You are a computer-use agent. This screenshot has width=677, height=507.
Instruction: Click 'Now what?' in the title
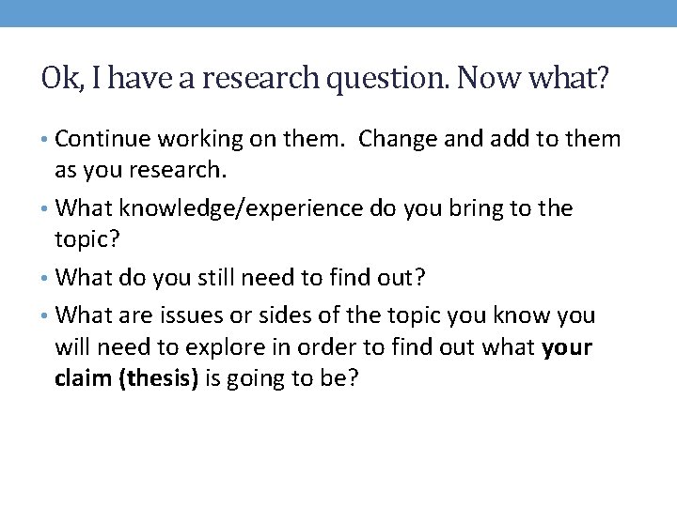coord(533,78)
